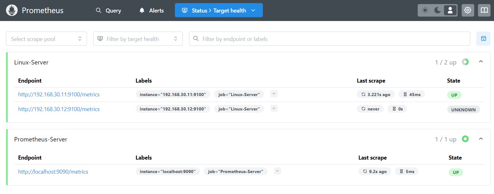Switch to light theme with sun icon
The width and height of the screenshot is (494, 194).
[x=425, y=10]
